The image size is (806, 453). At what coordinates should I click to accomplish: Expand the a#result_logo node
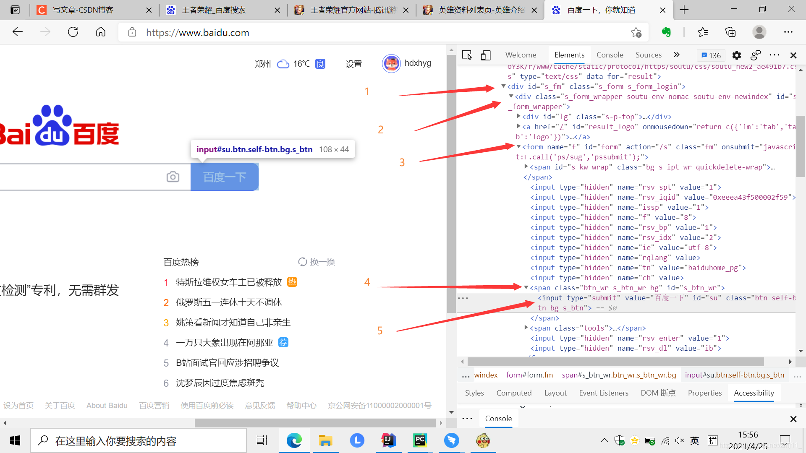pos(519,126)
